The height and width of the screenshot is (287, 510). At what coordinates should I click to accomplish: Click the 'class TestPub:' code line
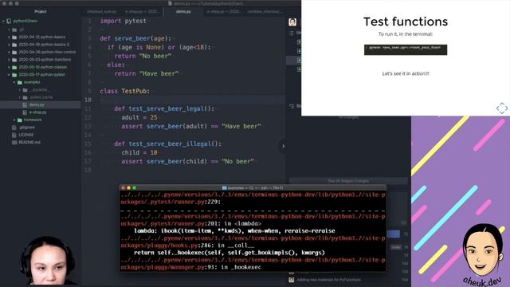[124, 92]
